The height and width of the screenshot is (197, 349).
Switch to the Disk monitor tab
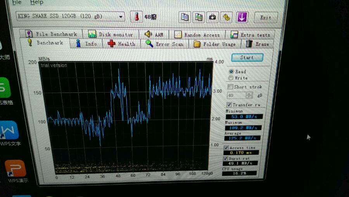[x=111, y=34]
